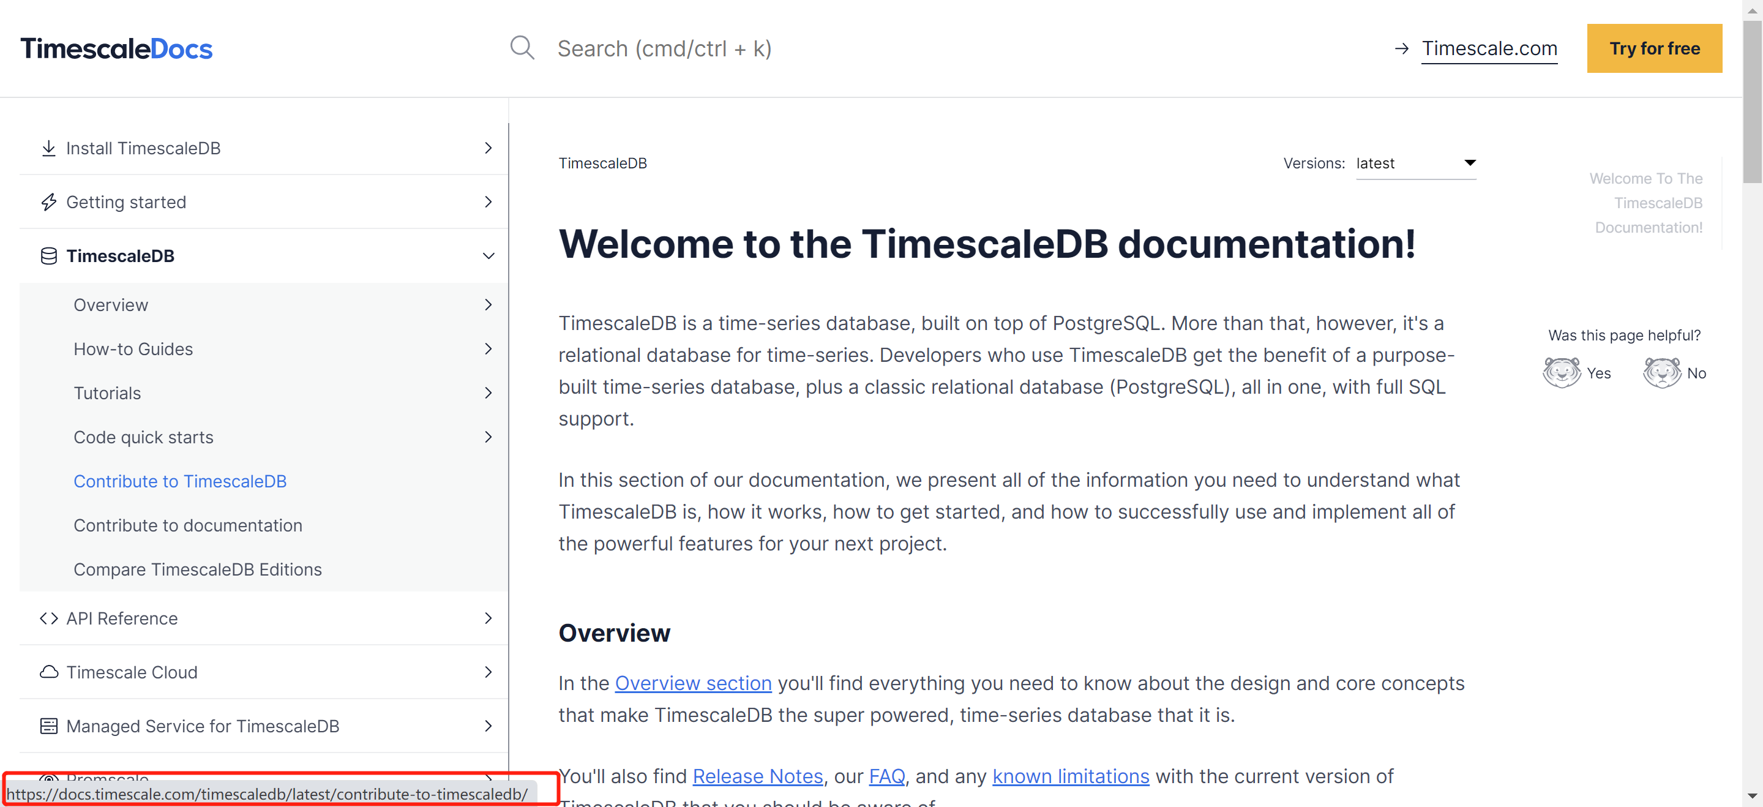Click the download icon beside Install TimescaleDB

[x=48, y=148]
